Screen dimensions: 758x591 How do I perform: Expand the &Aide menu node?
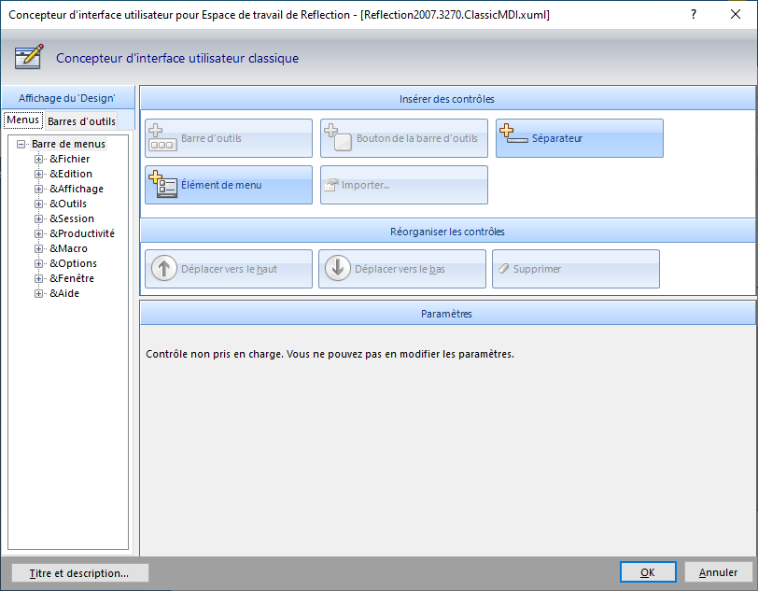click(x=38, y=294)
